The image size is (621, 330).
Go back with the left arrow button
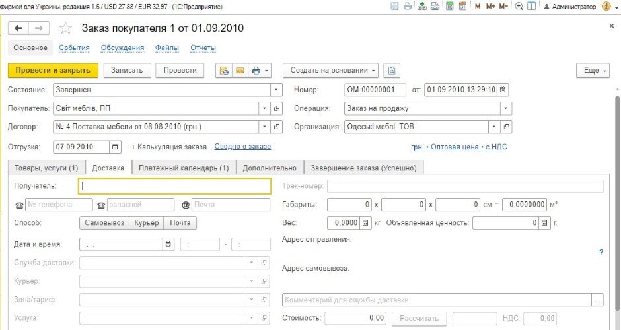(x=18, y=28)
